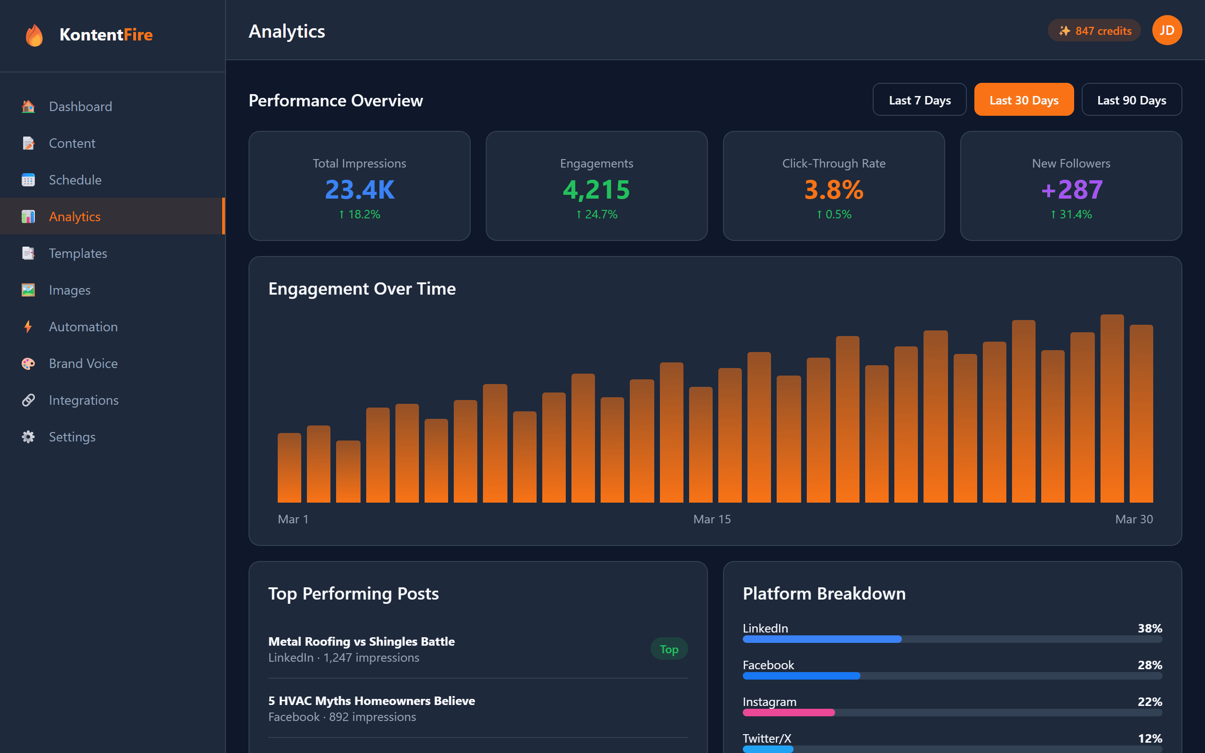The height and width of the screenshot is (753, 1205).
Task: Open the Dashboard from the sidebar
Action: click(x=28, y=106)
